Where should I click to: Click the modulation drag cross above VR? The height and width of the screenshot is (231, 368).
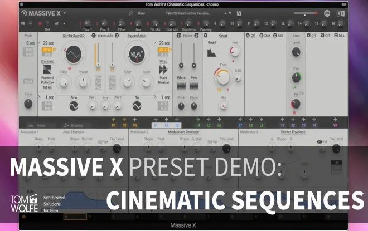pos(335,120)
